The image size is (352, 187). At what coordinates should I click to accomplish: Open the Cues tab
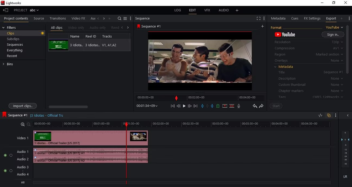(295, 18)
